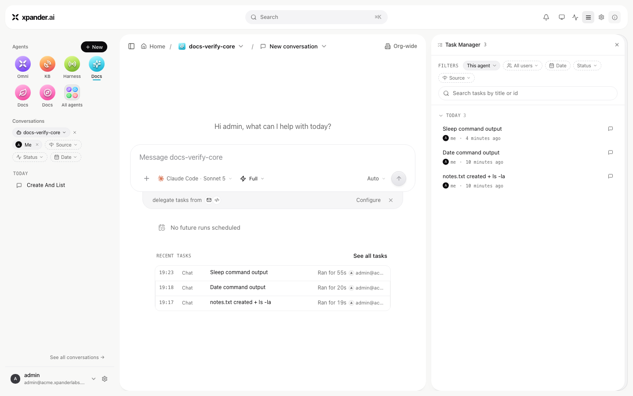Dismiss the delegate tasks banner

[x=391, y=200]
